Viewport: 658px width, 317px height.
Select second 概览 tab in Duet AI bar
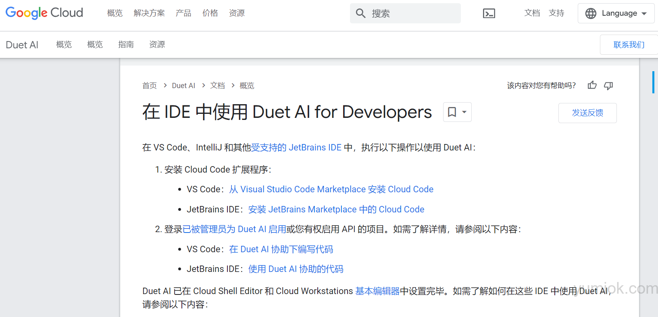tap(95, 44)
